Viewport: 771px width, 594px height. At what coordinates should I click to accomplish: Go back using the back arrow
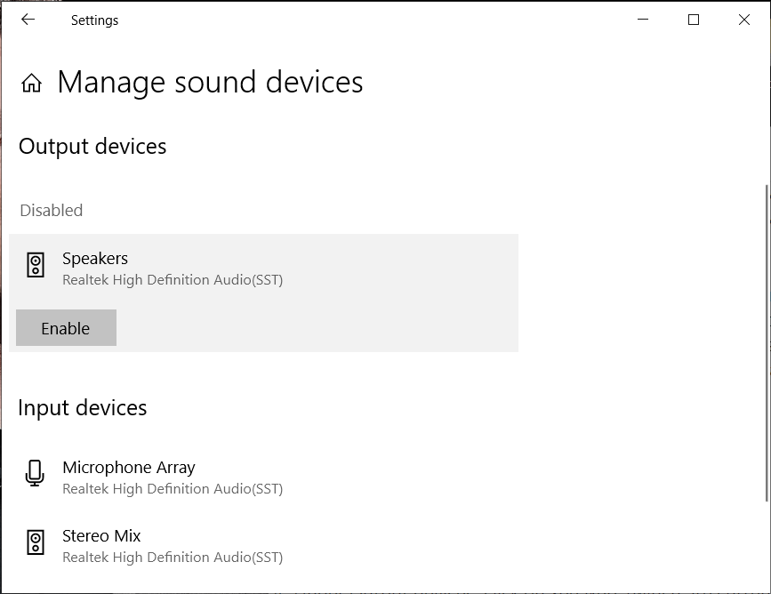pos(28,20)
